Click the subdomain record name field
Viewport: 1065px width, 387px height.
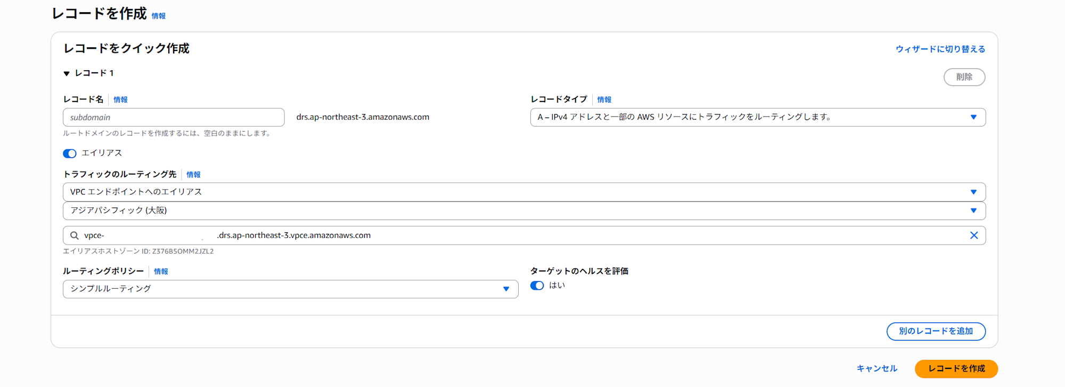click(x=174, y=117)
